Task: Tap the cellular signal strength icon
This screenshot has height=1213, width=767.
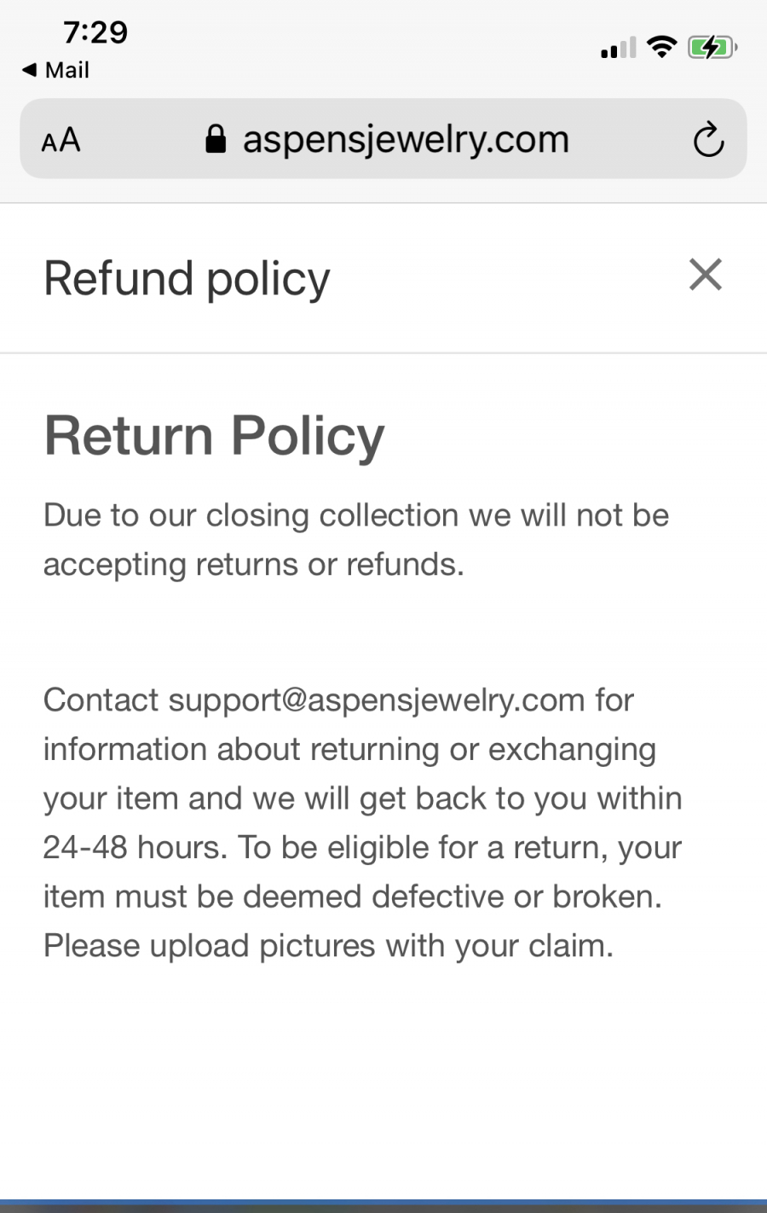Action: [x=618, y=48]
